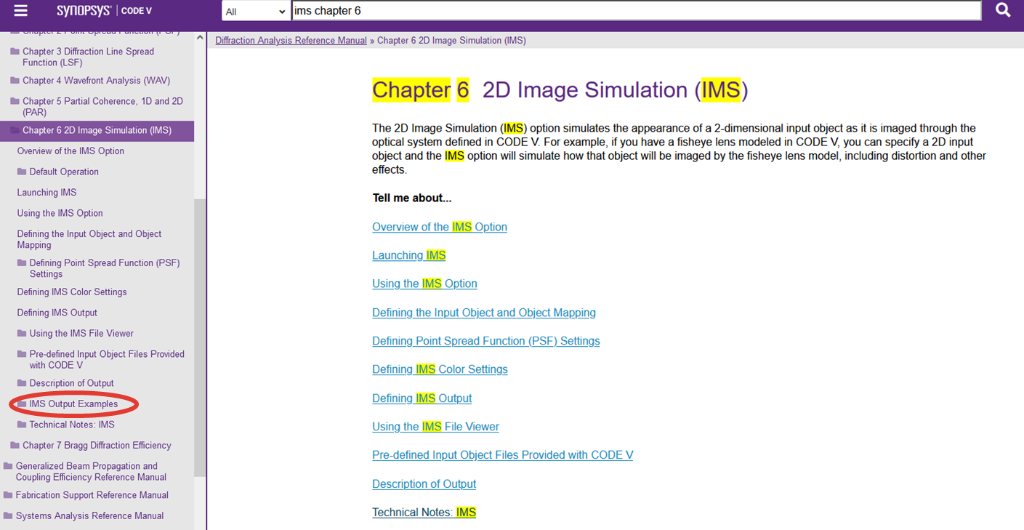This screenshot has height=530, width=1024.
Task: Click folder icon beside Generalized Beam Propagation manual
Action: click(x=8, y=466)
